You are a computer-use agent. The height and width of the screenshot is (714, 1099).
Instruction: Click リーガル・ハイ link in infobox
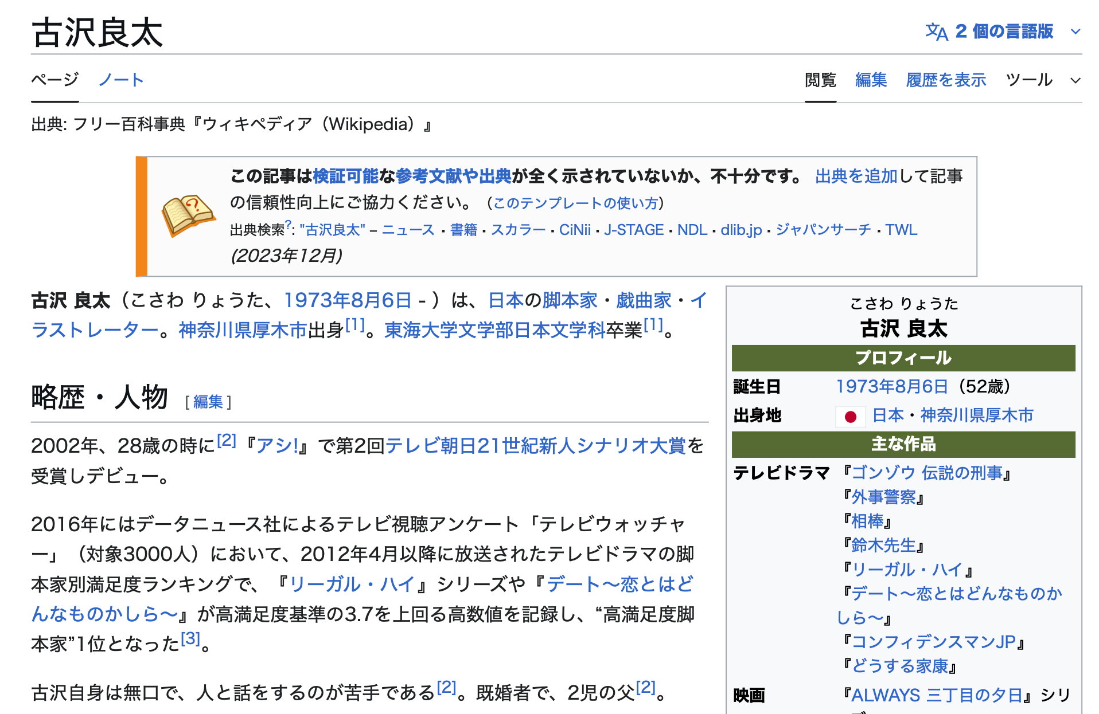(x=907, y=569)
